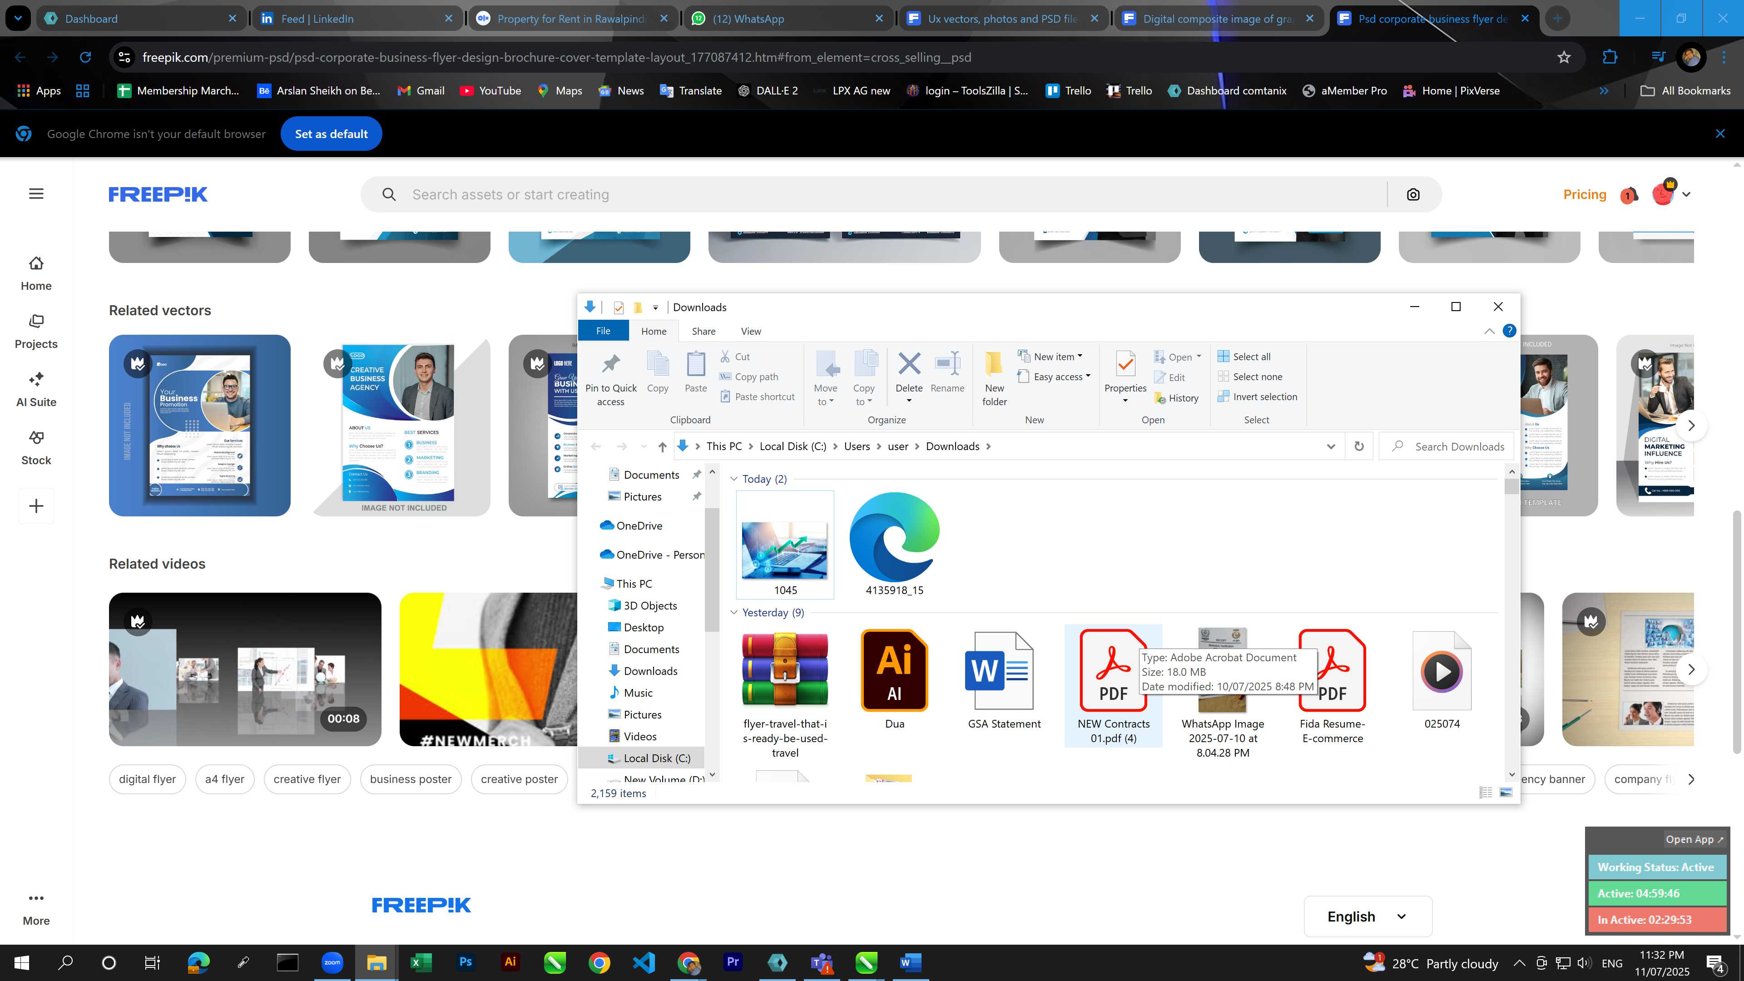Screen dimensions: 1744x981
Task: Open Freepik hamburger menu
Action: [36, 194]
